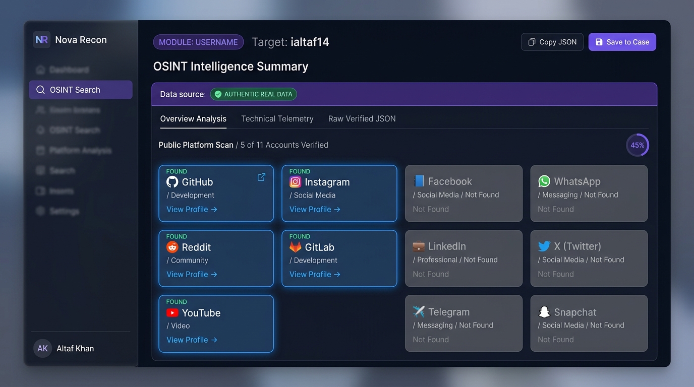The image size is (694, 387).
Task: Click the AK user avatar
Action: click(43, 348)
